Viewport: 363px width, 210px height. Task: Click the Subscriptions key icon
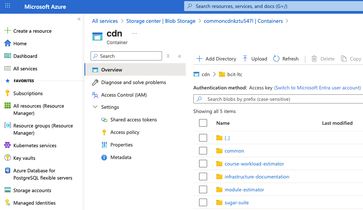[7, 93]
